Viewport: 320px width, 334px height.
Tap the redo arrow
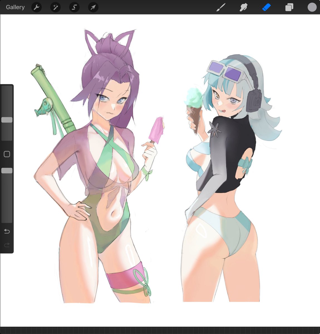pos(7,245)
